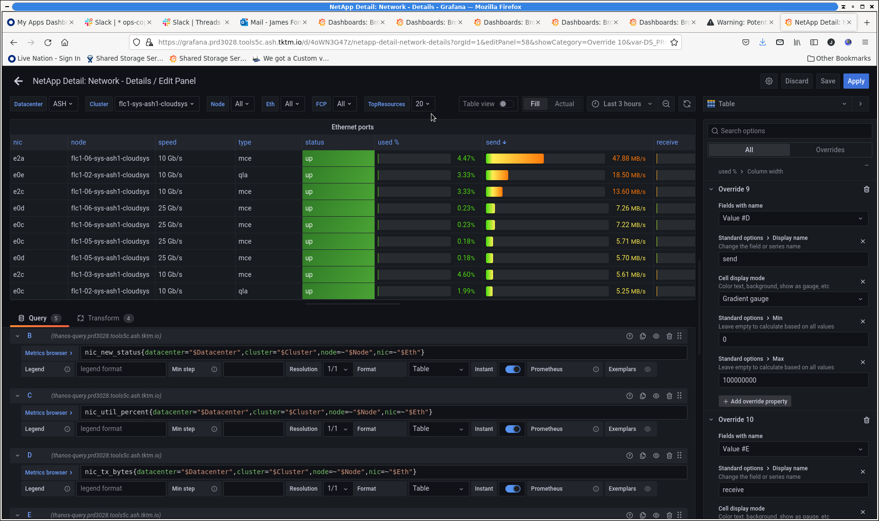Image resolution: width=879 pixels, height=521 pixels.
Task: Delete query B with trash icon
Action: [669, 336]
